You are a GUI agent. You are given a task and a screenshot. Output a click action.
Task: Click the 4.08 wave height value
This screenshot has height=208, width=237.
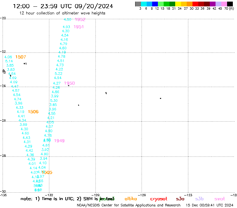click(x=8, y=57)
